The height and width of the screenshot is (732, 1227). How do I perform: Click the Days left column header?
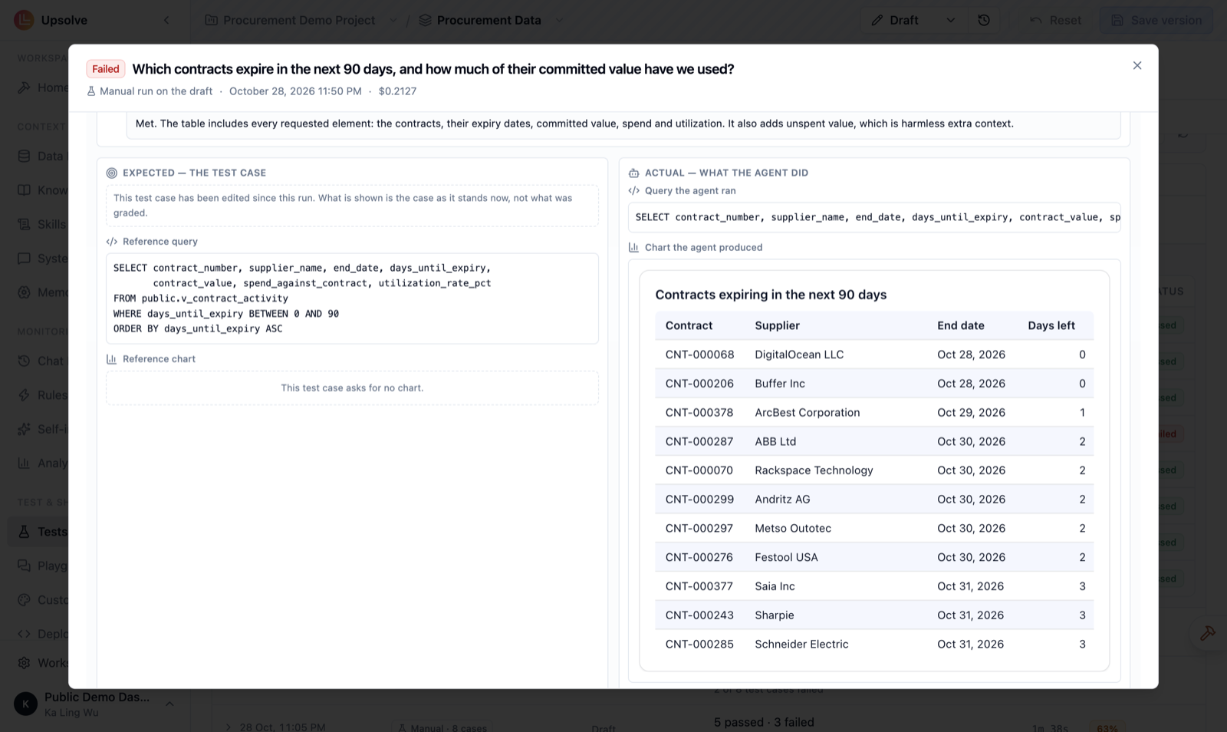[x=1051, y=325]
